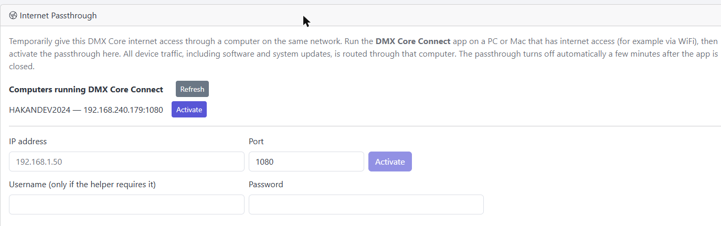Click the 'Port' label
The image size is (721, 226).
[x=256, y=142]
